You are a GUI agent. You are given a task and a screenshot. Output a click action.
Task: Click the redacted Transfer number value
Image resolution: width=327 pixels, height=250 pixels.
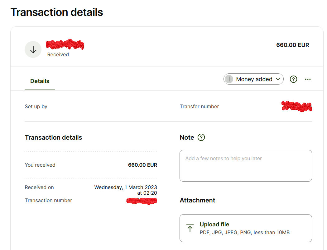(x=297, y=106)
